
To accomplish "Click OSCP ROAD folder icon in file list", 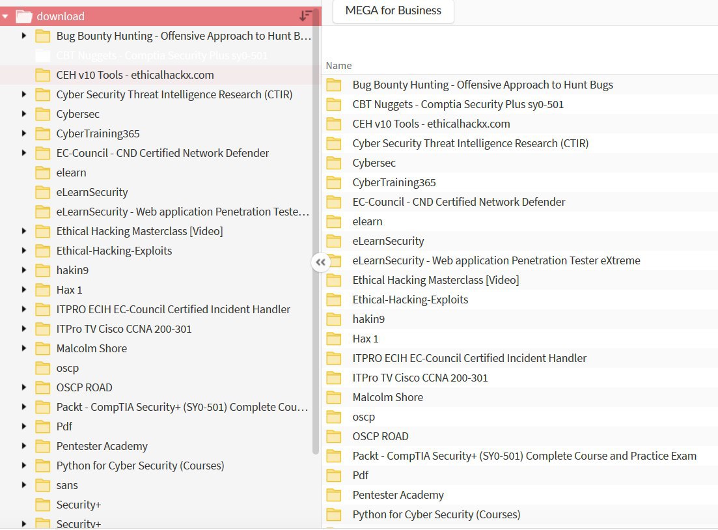I will (334, 436).
